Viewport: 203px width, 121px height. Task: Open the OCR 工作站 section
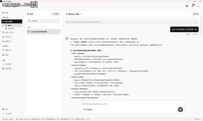[8, 32]
